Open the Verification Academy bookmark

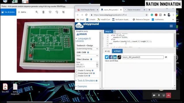click(x=121, y=20)
